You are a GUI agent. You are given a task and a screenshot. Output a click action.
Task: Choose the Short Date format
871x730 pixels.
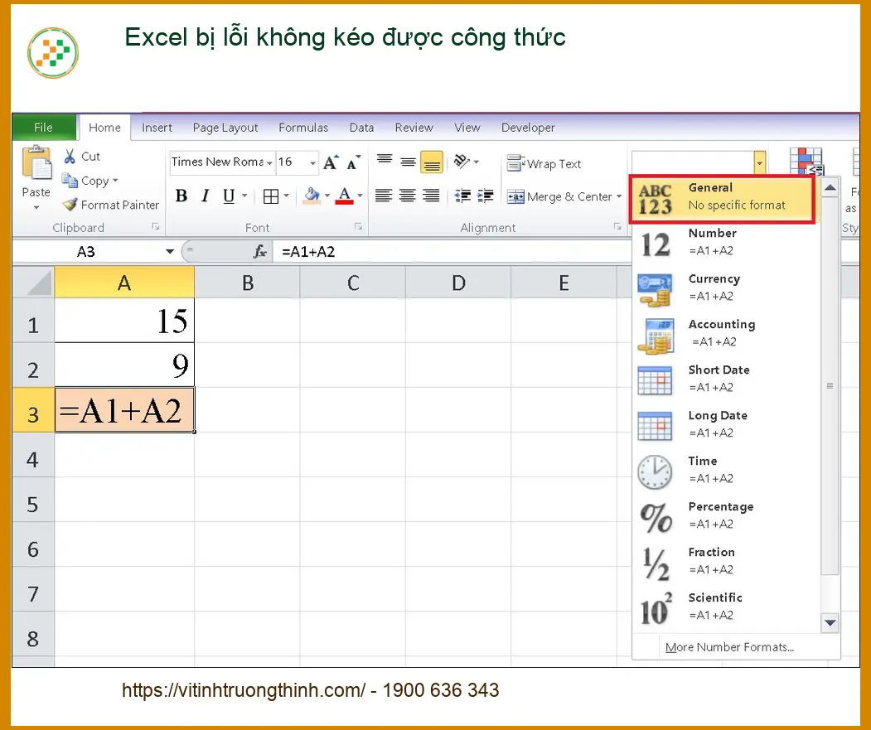(725, 379)
